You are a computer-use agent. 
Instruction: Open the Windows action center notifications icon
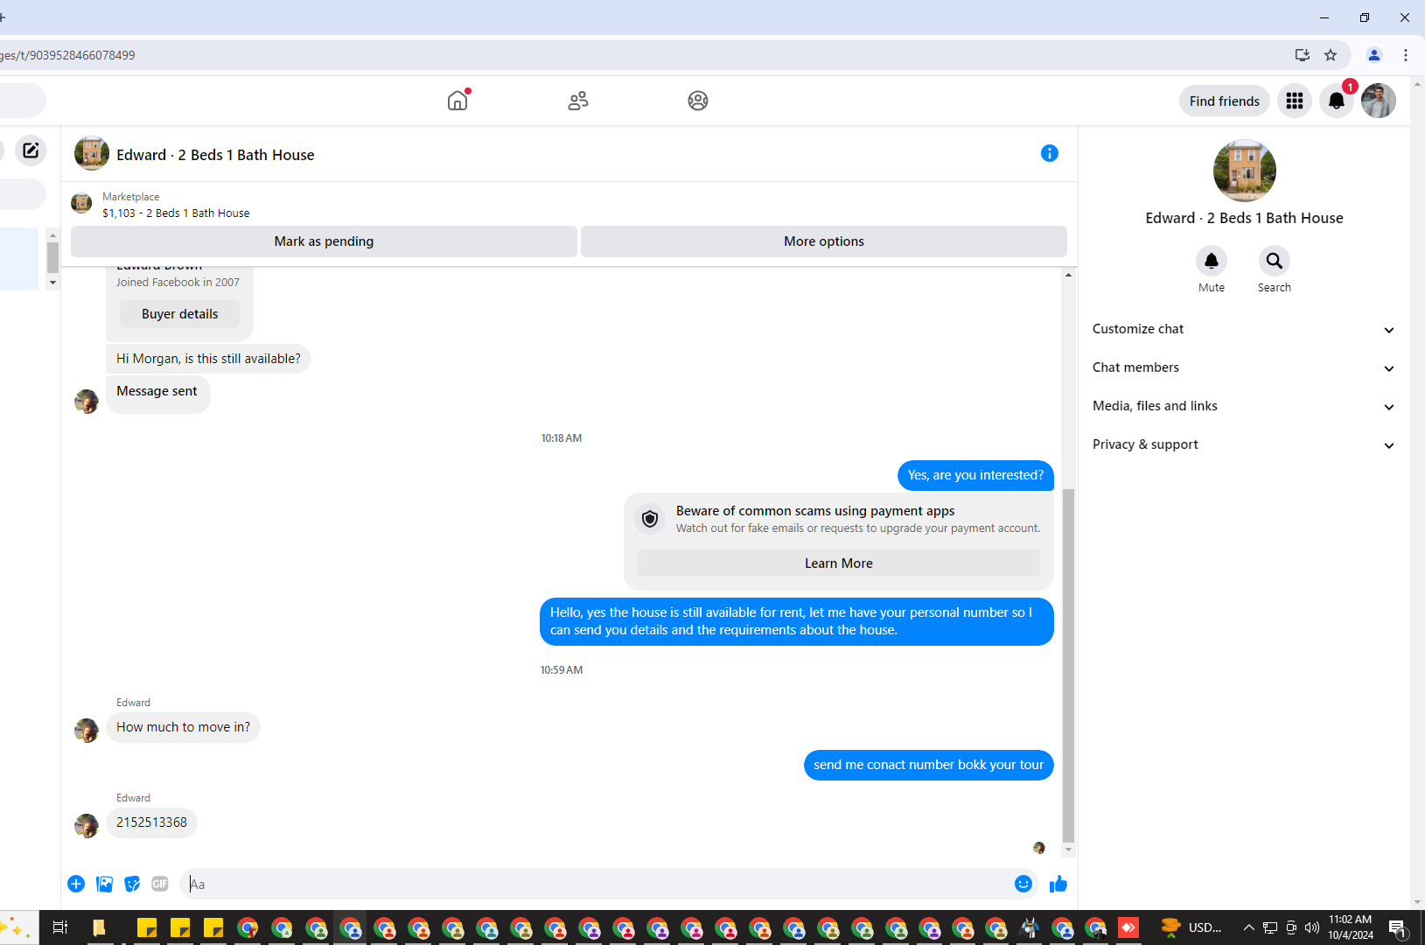[x=1397, y=927]
